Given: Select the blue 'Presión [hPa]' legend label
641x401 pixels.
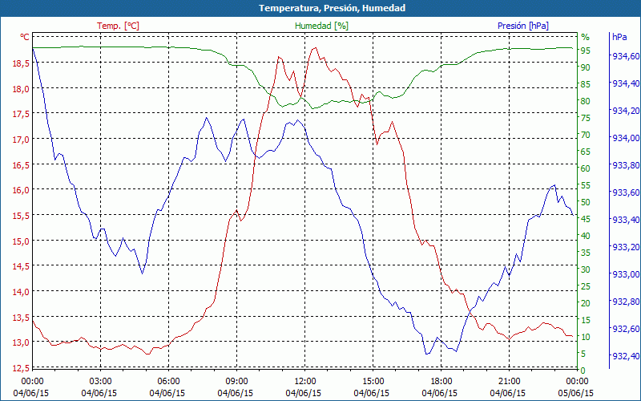Looking at the screenshot, I should click(x=523, y=26).
